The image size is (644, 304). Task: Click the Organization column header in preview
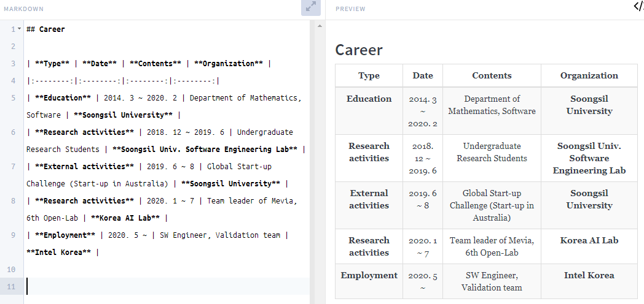(589, 75)
